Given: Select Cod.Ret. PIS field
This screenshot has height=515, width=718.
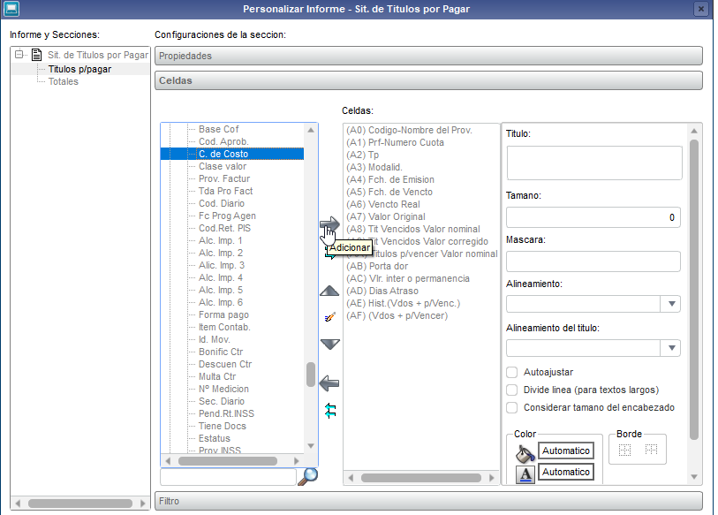Looking at the screenshot, I should click(x=224, y=228).
